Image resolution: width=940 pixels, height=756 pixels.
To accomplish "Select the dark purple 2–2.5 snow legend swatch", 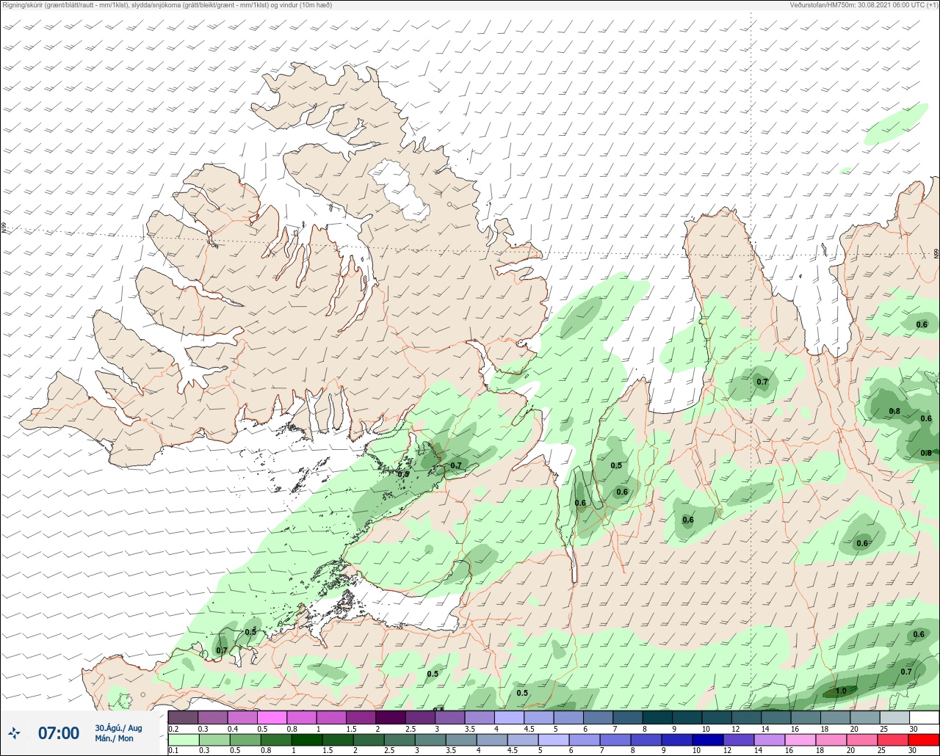I will click(x=390, y=717).
